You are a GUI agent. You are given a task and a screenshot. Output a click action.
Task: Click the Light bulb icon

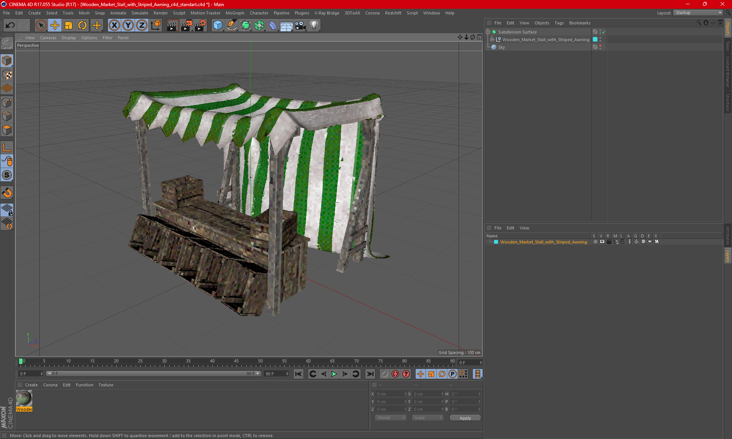[314, 26]
